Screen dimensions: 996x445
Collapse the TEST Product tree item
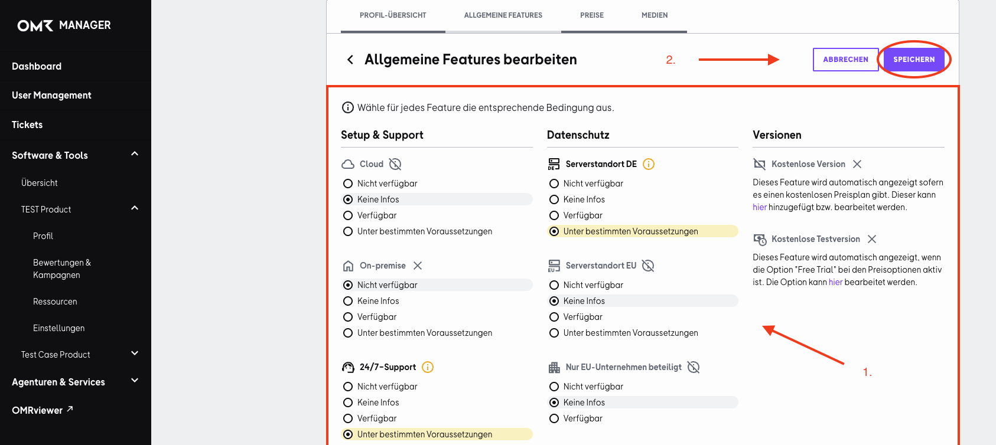click(x=135, y=208)
